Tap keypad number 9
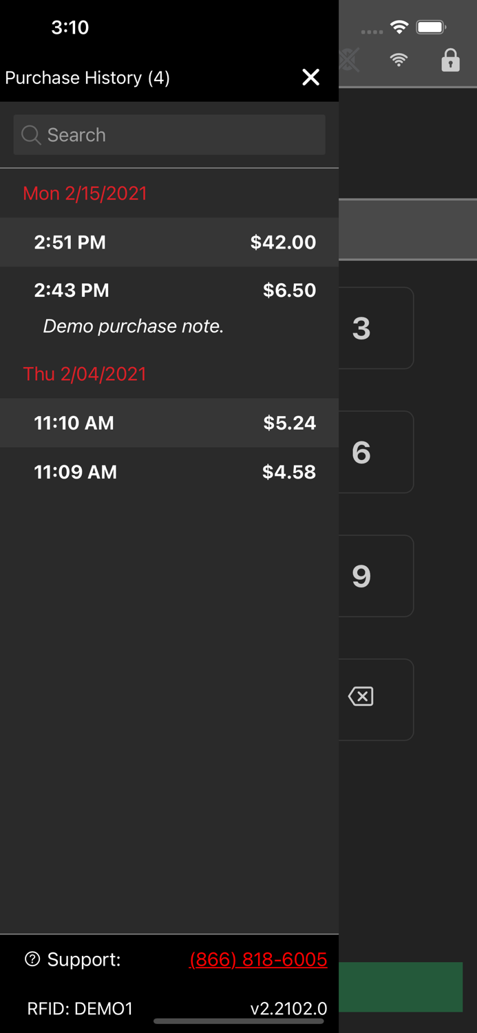This screenshot has height=1033, width=477. pyautogui.click(x=376, y=576)
